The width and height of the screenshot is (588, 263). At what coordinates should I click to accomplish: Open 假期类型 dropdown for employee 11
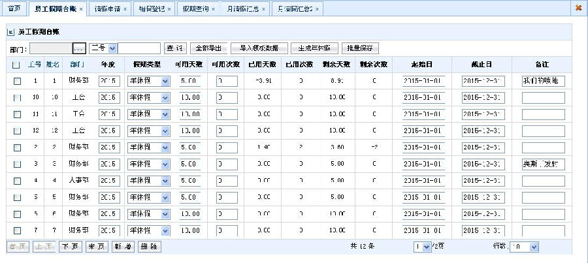point(165,114)
